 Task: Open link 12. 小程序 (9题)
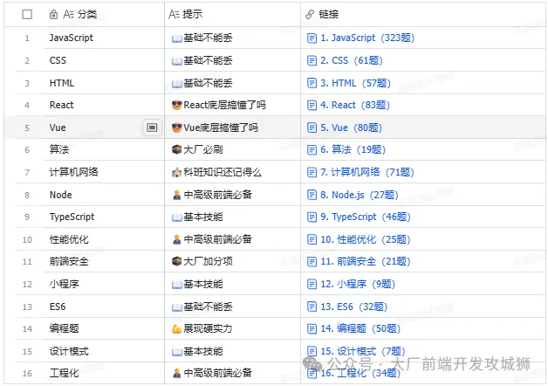click(358, 284)
